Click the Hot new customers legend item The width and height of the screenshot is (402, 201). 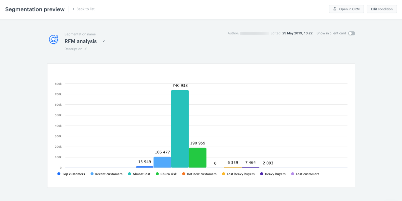199,174
